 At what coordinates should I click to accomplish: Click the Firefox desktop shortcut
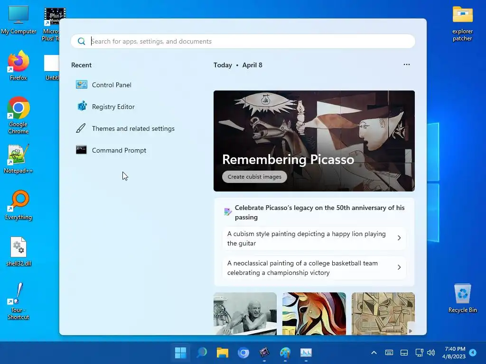pyautogui.click(x=19, y=65)
